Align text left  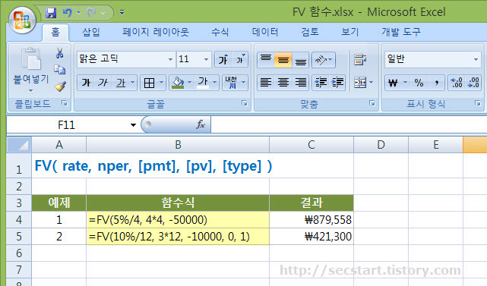(x=266, y=83)
